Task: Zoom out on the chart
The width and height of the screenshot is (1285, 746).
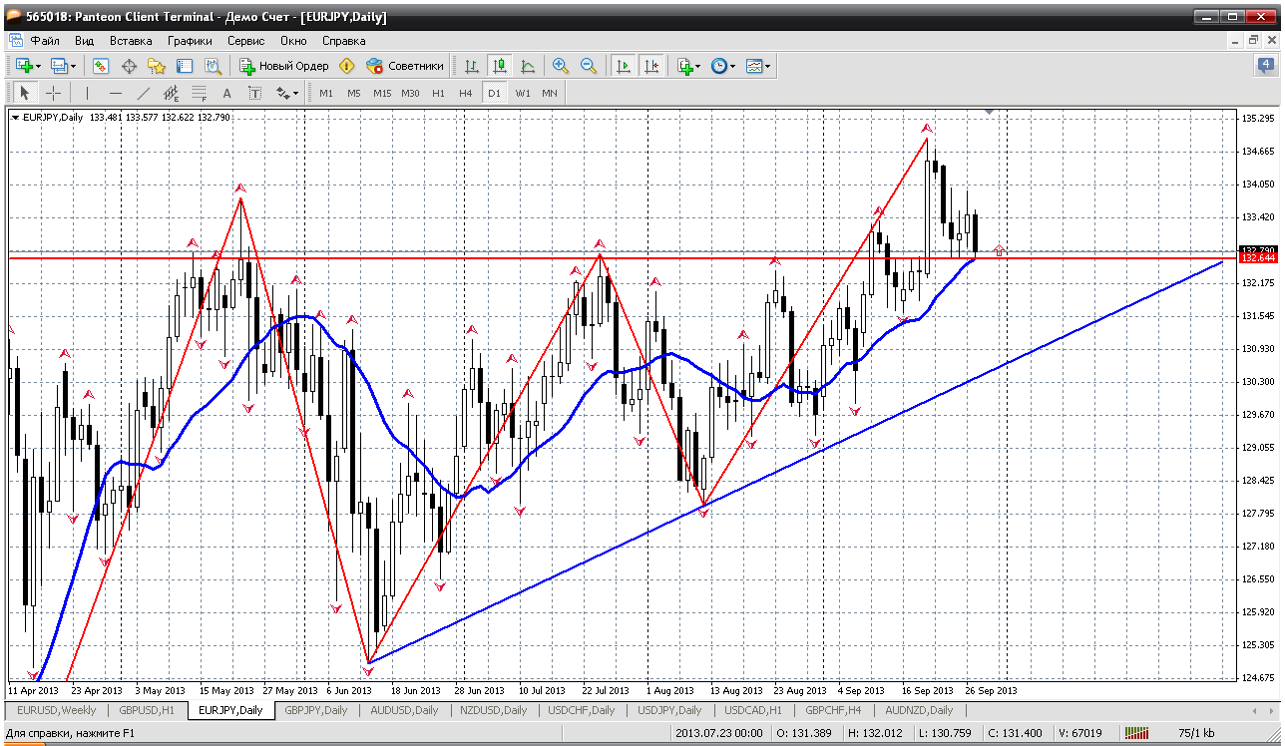Action: pos(589,66)
